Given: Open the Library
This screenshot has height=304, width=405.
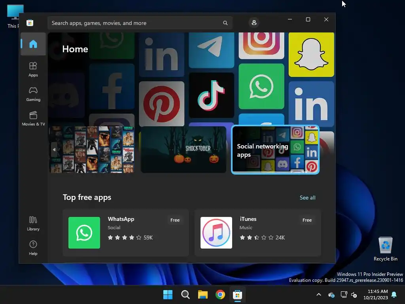Looking at the screenshot, I should point(33,224).
